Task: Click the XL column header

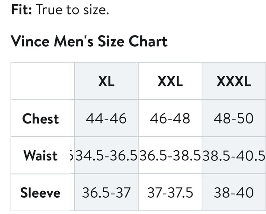Action: (x=106, y=81)
